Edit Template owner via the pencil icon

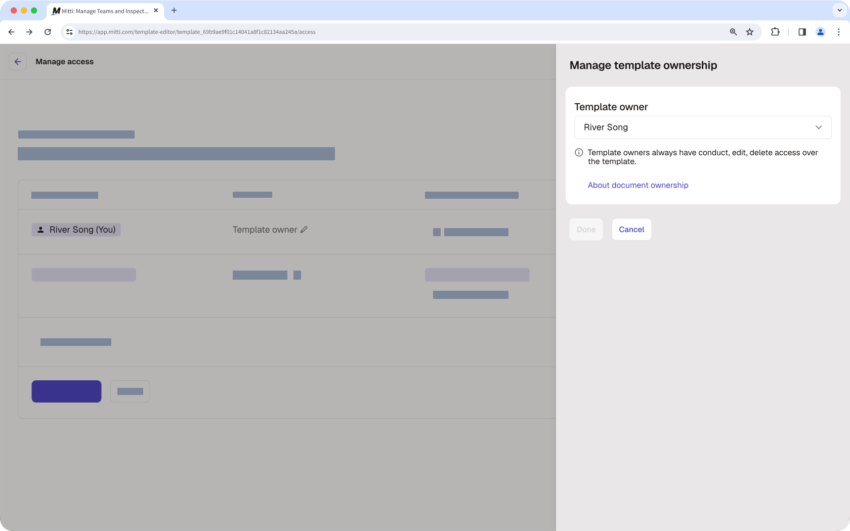tap(304, 230)
